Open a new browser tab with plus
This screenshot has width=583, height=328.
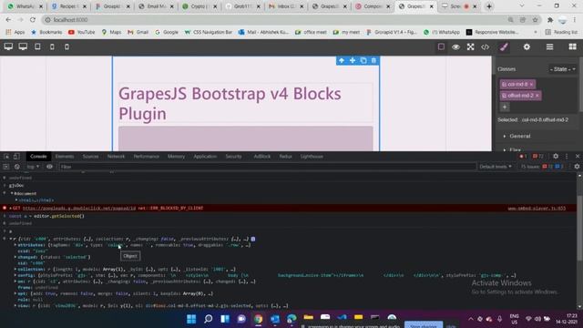pyautogui.click(x=489, y=6)
